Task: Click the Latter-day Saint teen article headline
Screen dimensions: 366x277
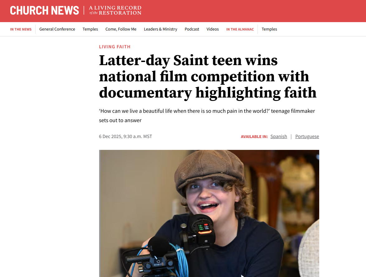Action: pyautogui.click(x=208, y=77)
